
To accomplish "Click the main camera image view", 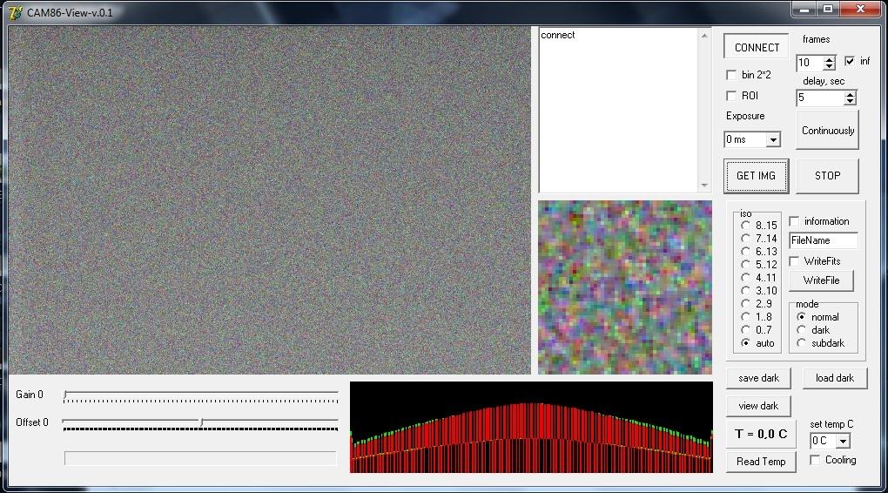I will pyautogui.click(x=270, y=200).
